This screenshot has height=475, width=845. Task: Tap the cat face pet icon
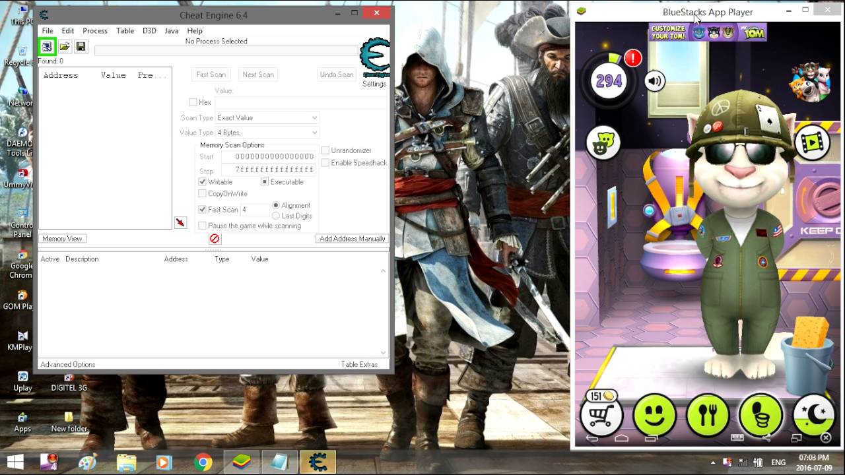tap(603, 142)
